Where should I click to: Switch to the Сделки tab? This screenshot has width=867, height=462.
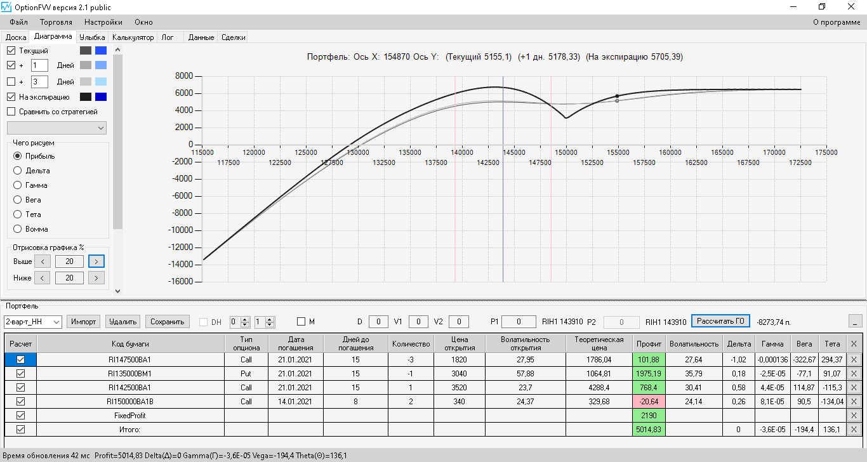[x=234, y=37]
